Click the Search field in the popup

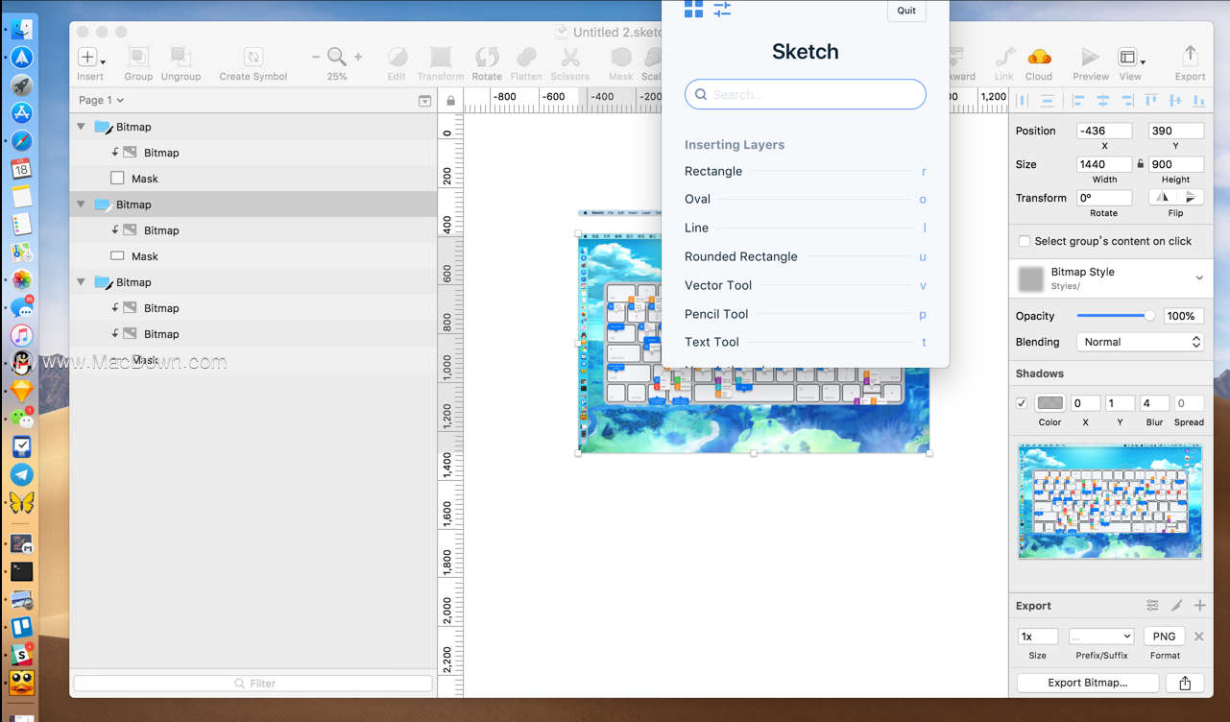[805, 94]
